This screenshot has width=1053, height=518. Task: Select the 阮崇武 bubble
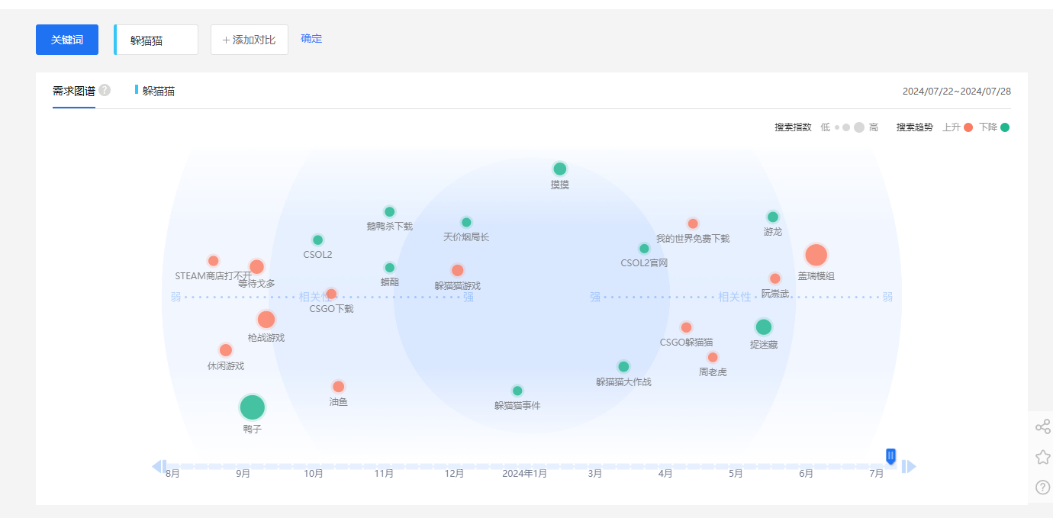pyautogui.click(x=775, y=278)
